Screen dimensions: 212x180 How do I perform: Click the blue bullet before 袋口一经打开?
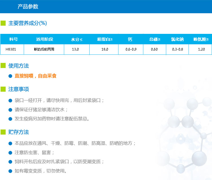(10, 100)
